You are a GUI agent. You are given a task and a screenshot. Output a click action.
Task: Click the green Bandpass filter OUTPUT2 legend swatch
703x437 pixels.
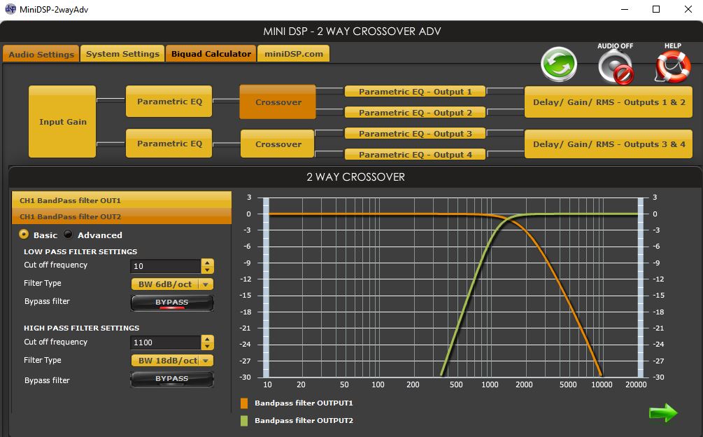[x=244, y=420]
